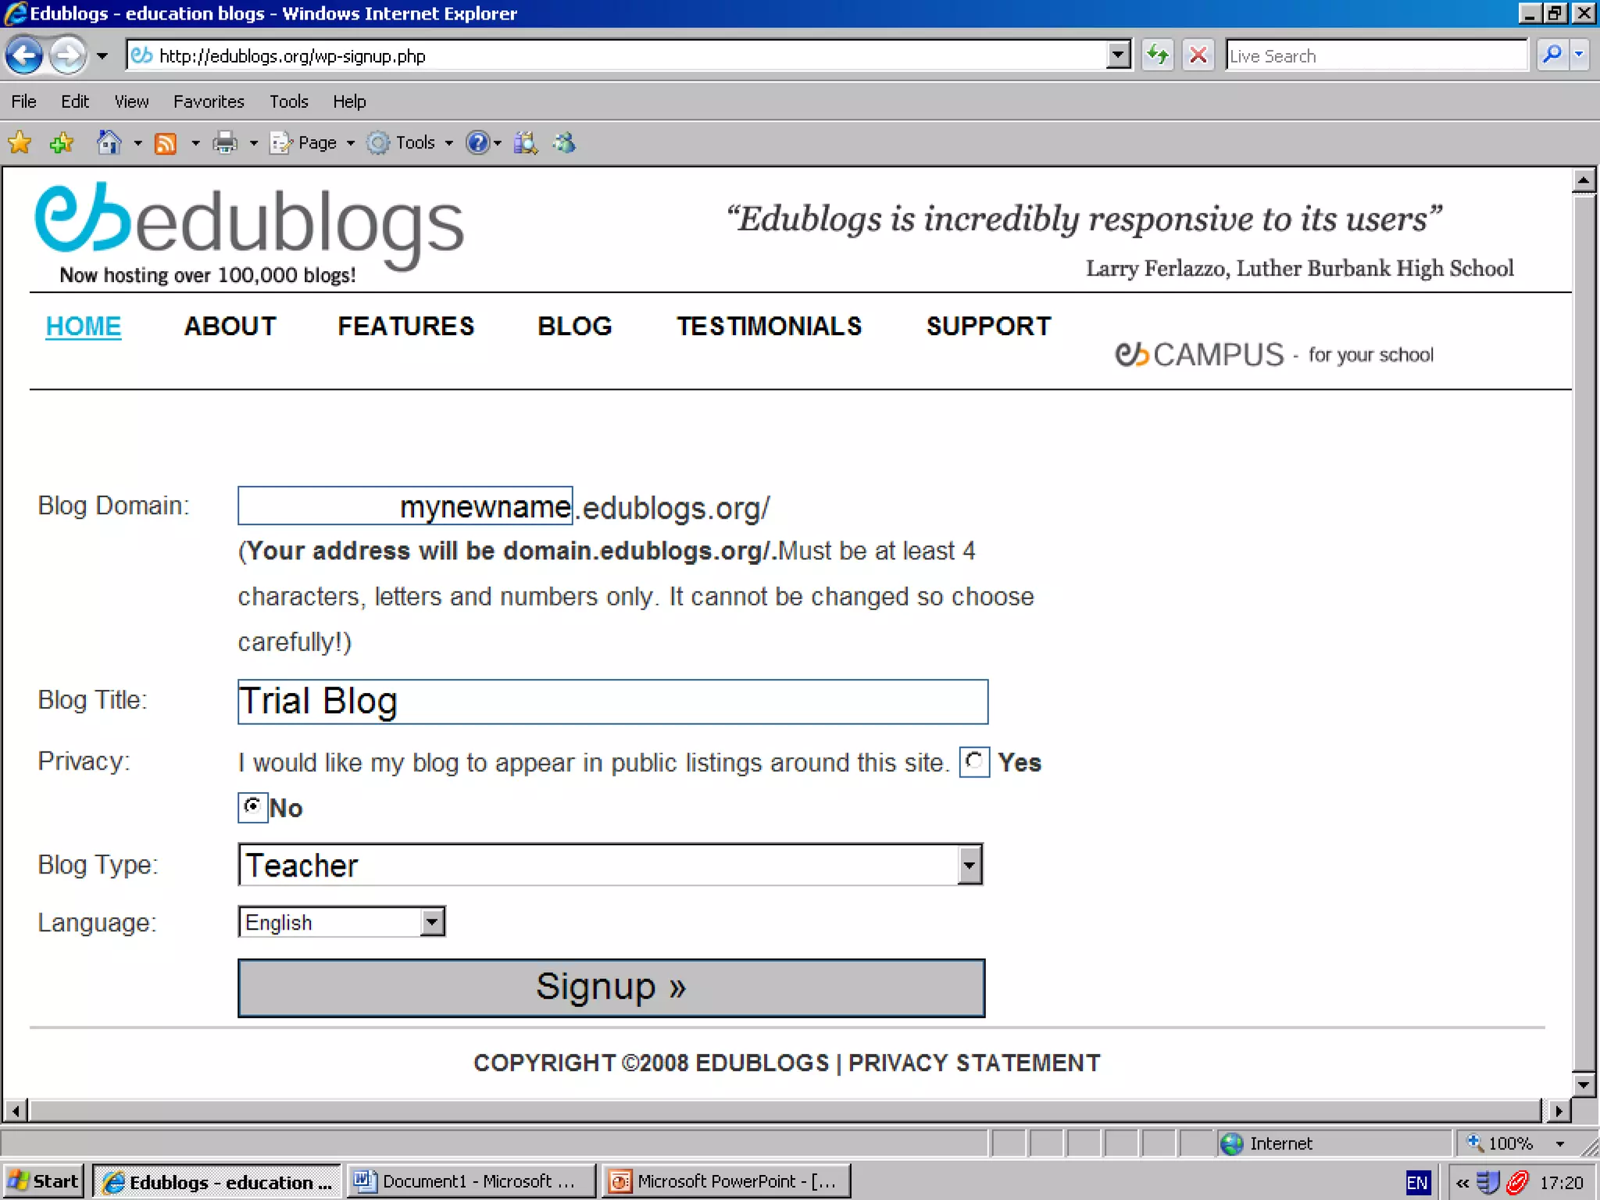Click the Stop loading red X icon
The image size is (1600, 1200).
coord(1198,55)
